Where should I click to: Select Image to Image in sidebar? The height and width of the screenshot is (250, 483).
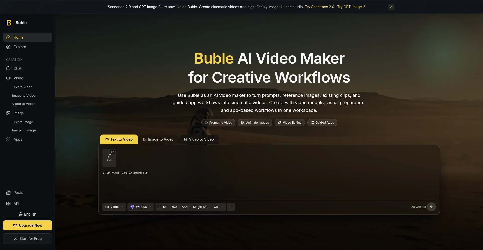[24, 130]
